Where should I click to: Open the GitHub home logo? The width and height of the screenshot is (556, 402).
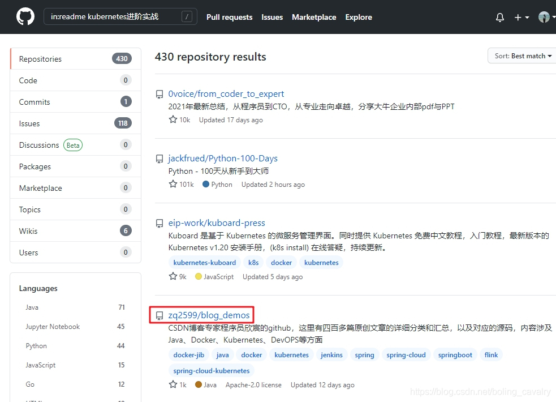[x=25, y=16]
